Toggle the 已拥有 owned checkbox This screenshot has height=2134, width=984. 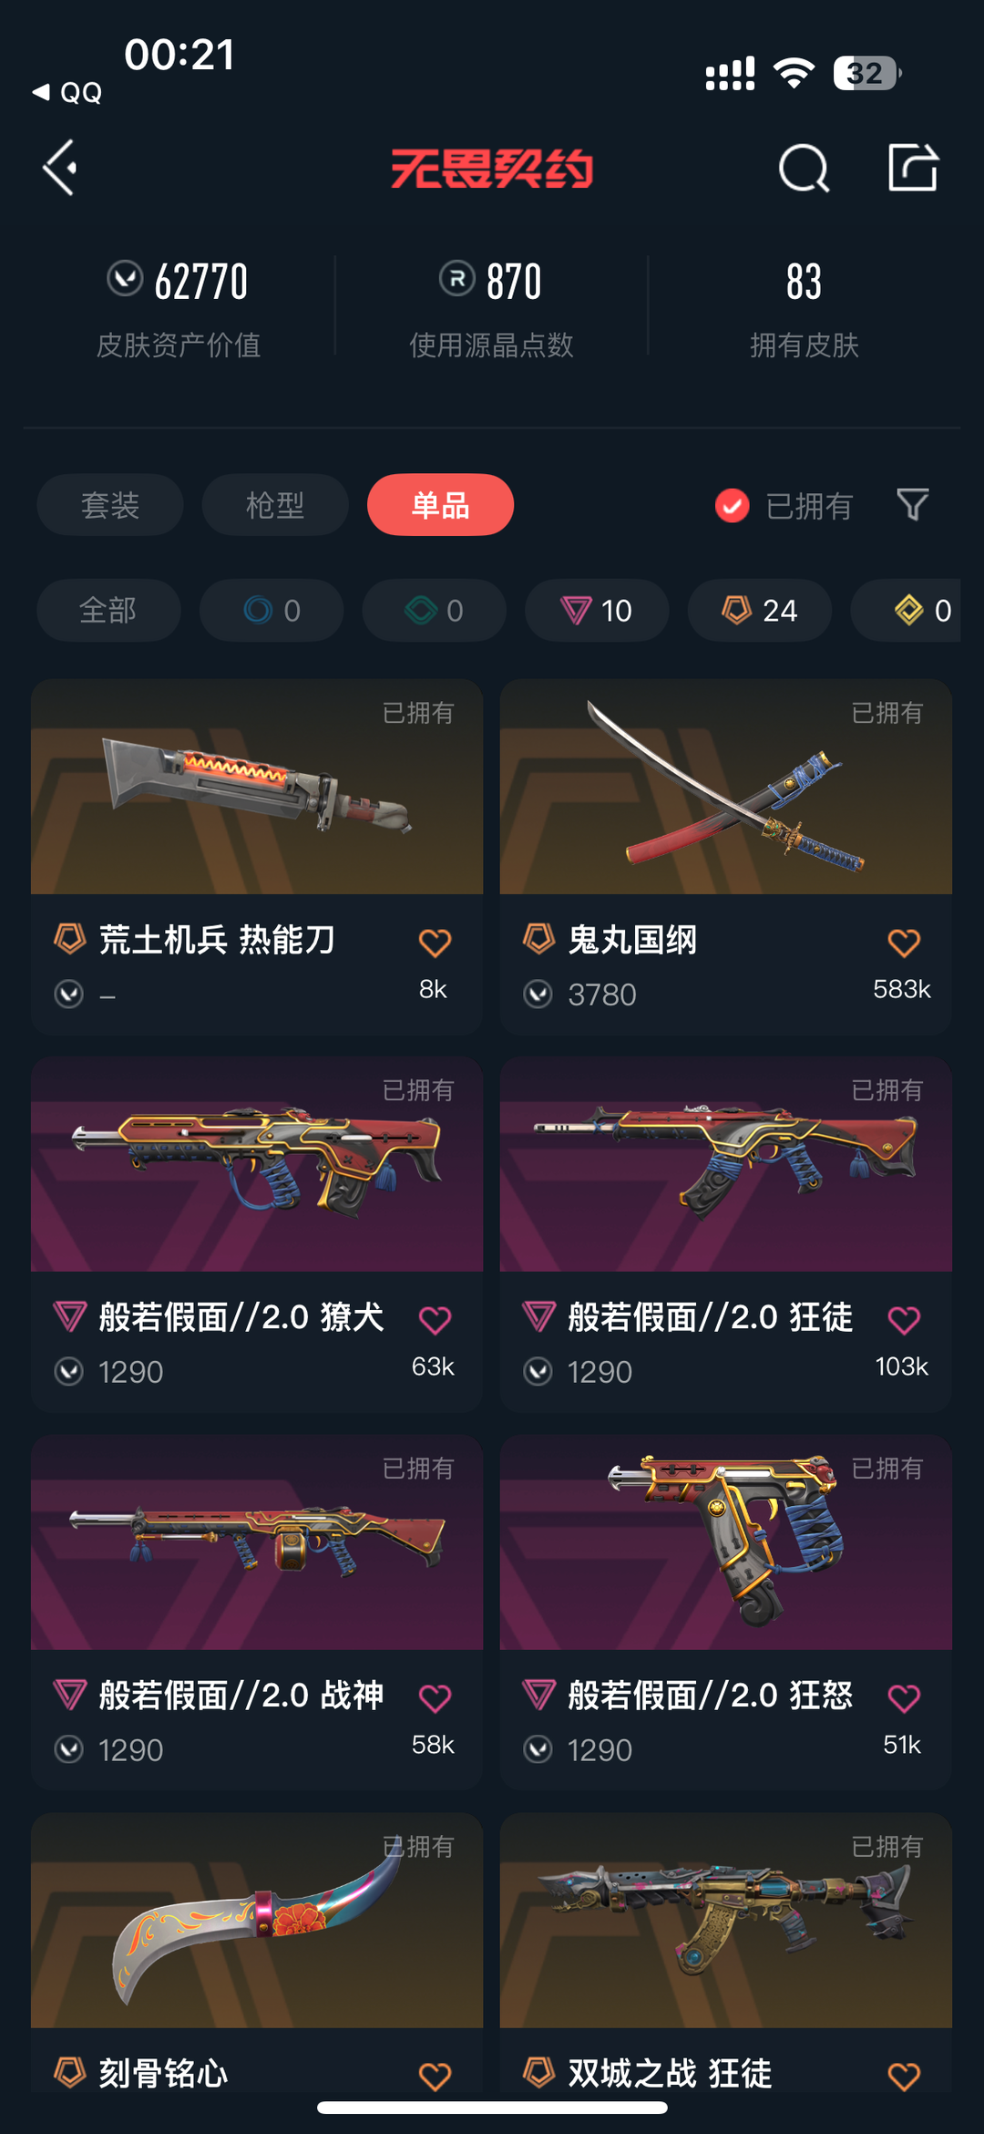(x=733, y=505)
